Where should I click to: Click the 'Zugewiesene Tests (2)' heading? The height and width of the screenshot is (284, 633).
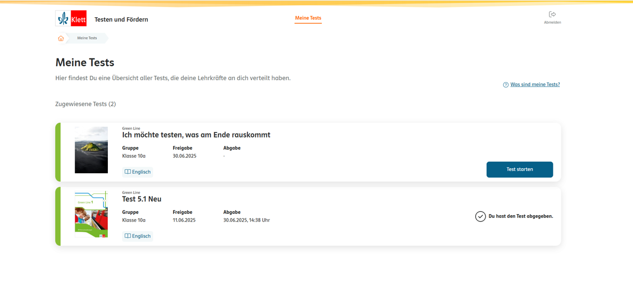(86, 104)
